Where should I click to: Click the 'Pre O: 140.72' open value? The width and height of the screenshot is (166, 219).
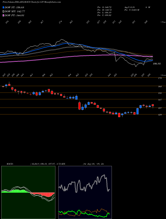(104, 7)
